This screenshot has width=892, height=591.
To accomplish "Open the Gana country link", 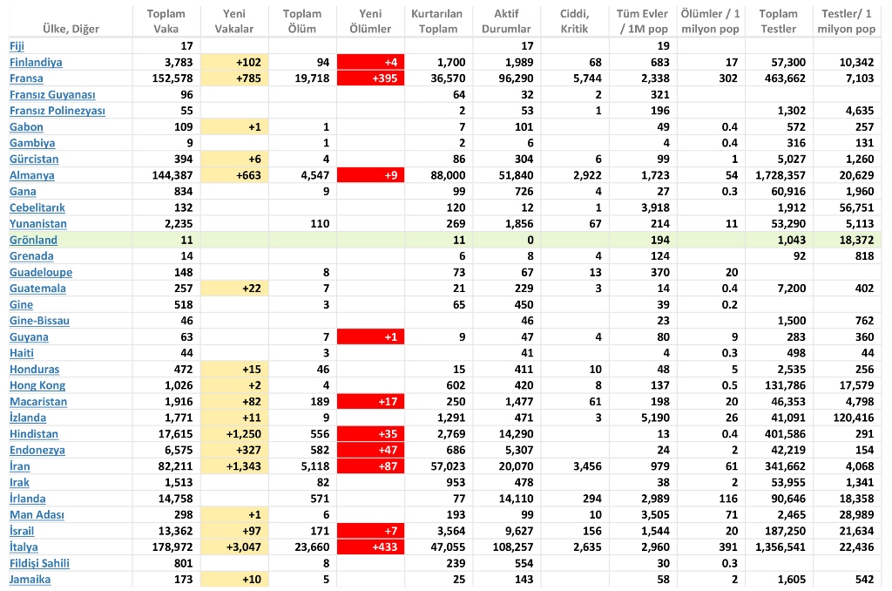I will [23, 191].
